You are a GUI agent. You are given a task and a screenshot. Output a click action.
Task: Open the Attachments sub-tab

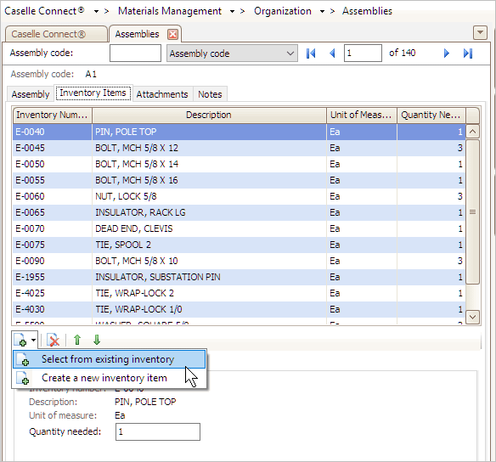pyautogui.click(x=162, y=94)
